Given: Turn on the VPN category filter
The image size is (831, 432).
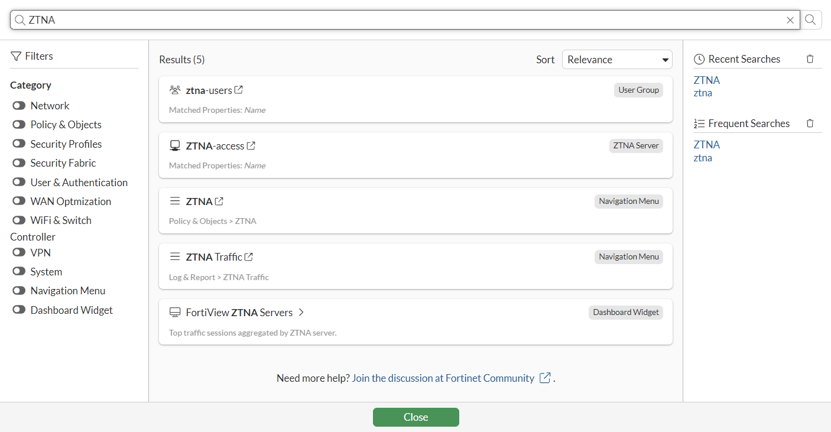Looking at the screenshot, I should coord(20,253).
